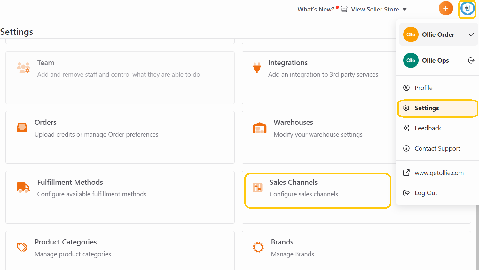Click the Orders tray icon

[22, 128]
